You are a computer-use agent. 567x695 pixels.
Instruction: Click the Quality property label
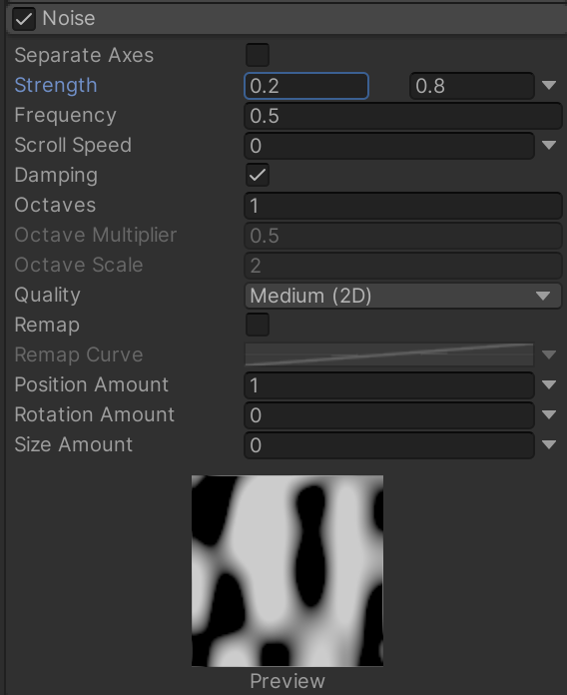47,295
